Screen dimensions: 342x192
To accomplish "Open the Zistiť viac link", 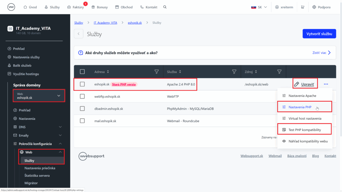I will point(319,52).
